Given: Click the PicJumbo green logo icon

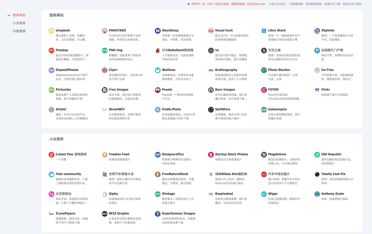Looking at the screenshot, I should tap(51, 90).
